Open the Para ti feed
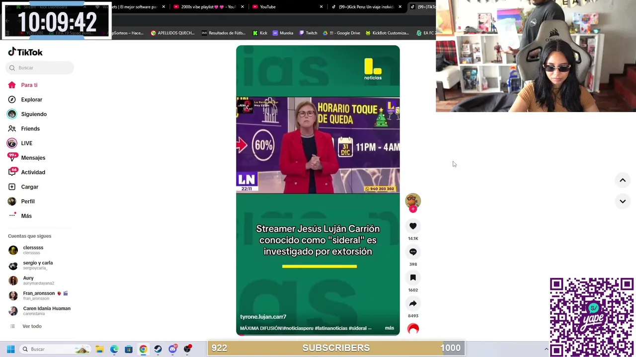This screenshot has width=636, height=357. click(x=23, y=85)
